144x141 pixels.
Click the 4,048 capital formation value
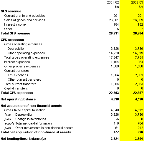[x=115, y=110]
